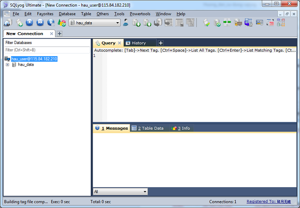Add a new connection tab with plus

point(60,34)
